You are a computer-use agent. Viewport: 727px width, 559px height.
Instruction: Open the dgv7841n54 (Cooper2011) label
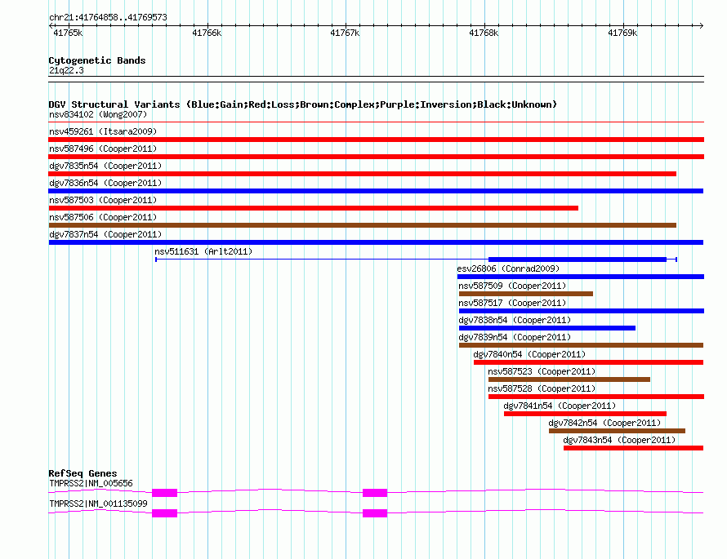(560, 406)
